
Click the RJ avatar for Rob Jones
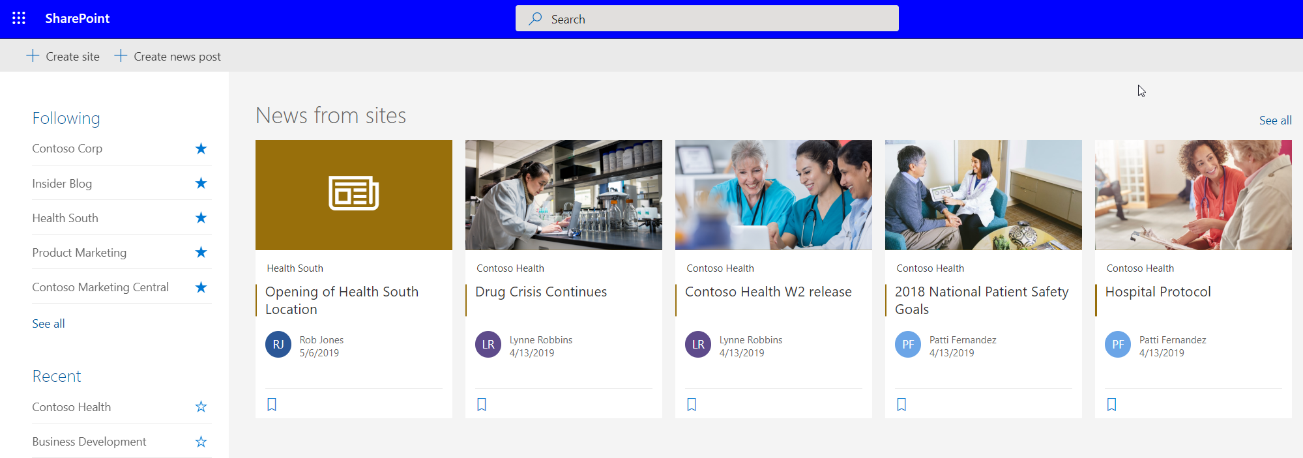click(278, 345)
